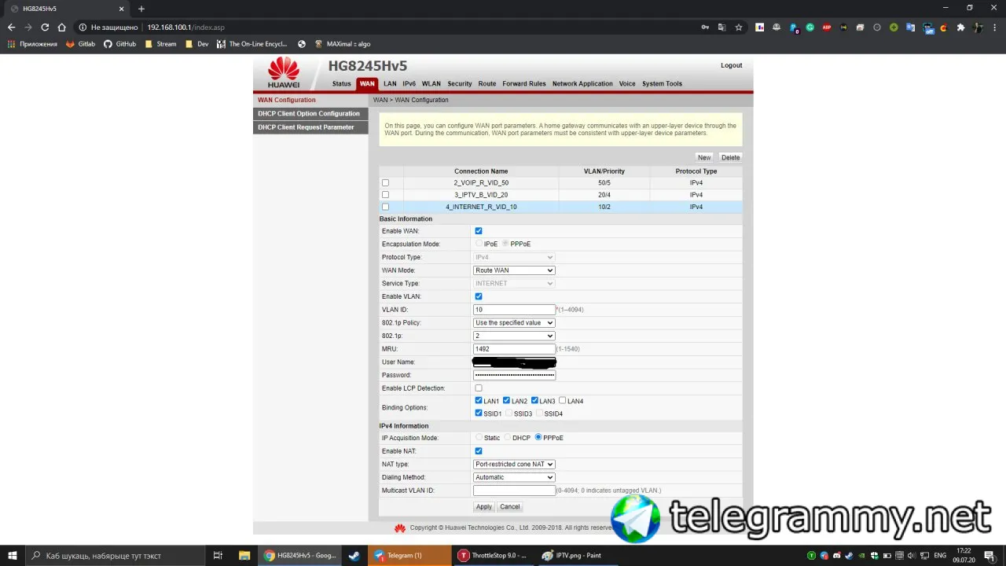Open DHCP Client Request Parameter page
Viewport: 1006px width, 566px height.
pos(310,127)
